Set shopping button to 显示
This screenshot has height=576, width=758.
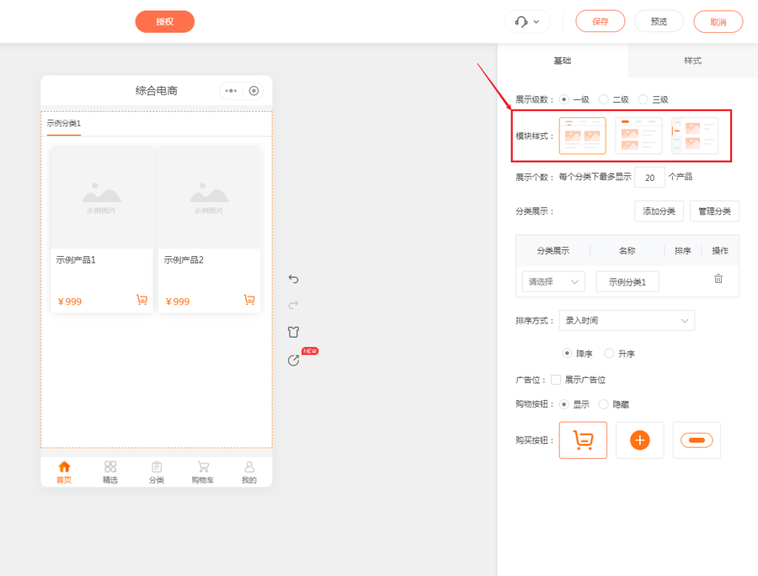tap(563, 404)
